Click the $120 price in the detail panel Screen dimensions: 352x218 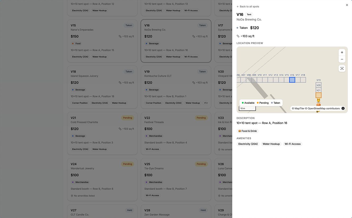254,28
